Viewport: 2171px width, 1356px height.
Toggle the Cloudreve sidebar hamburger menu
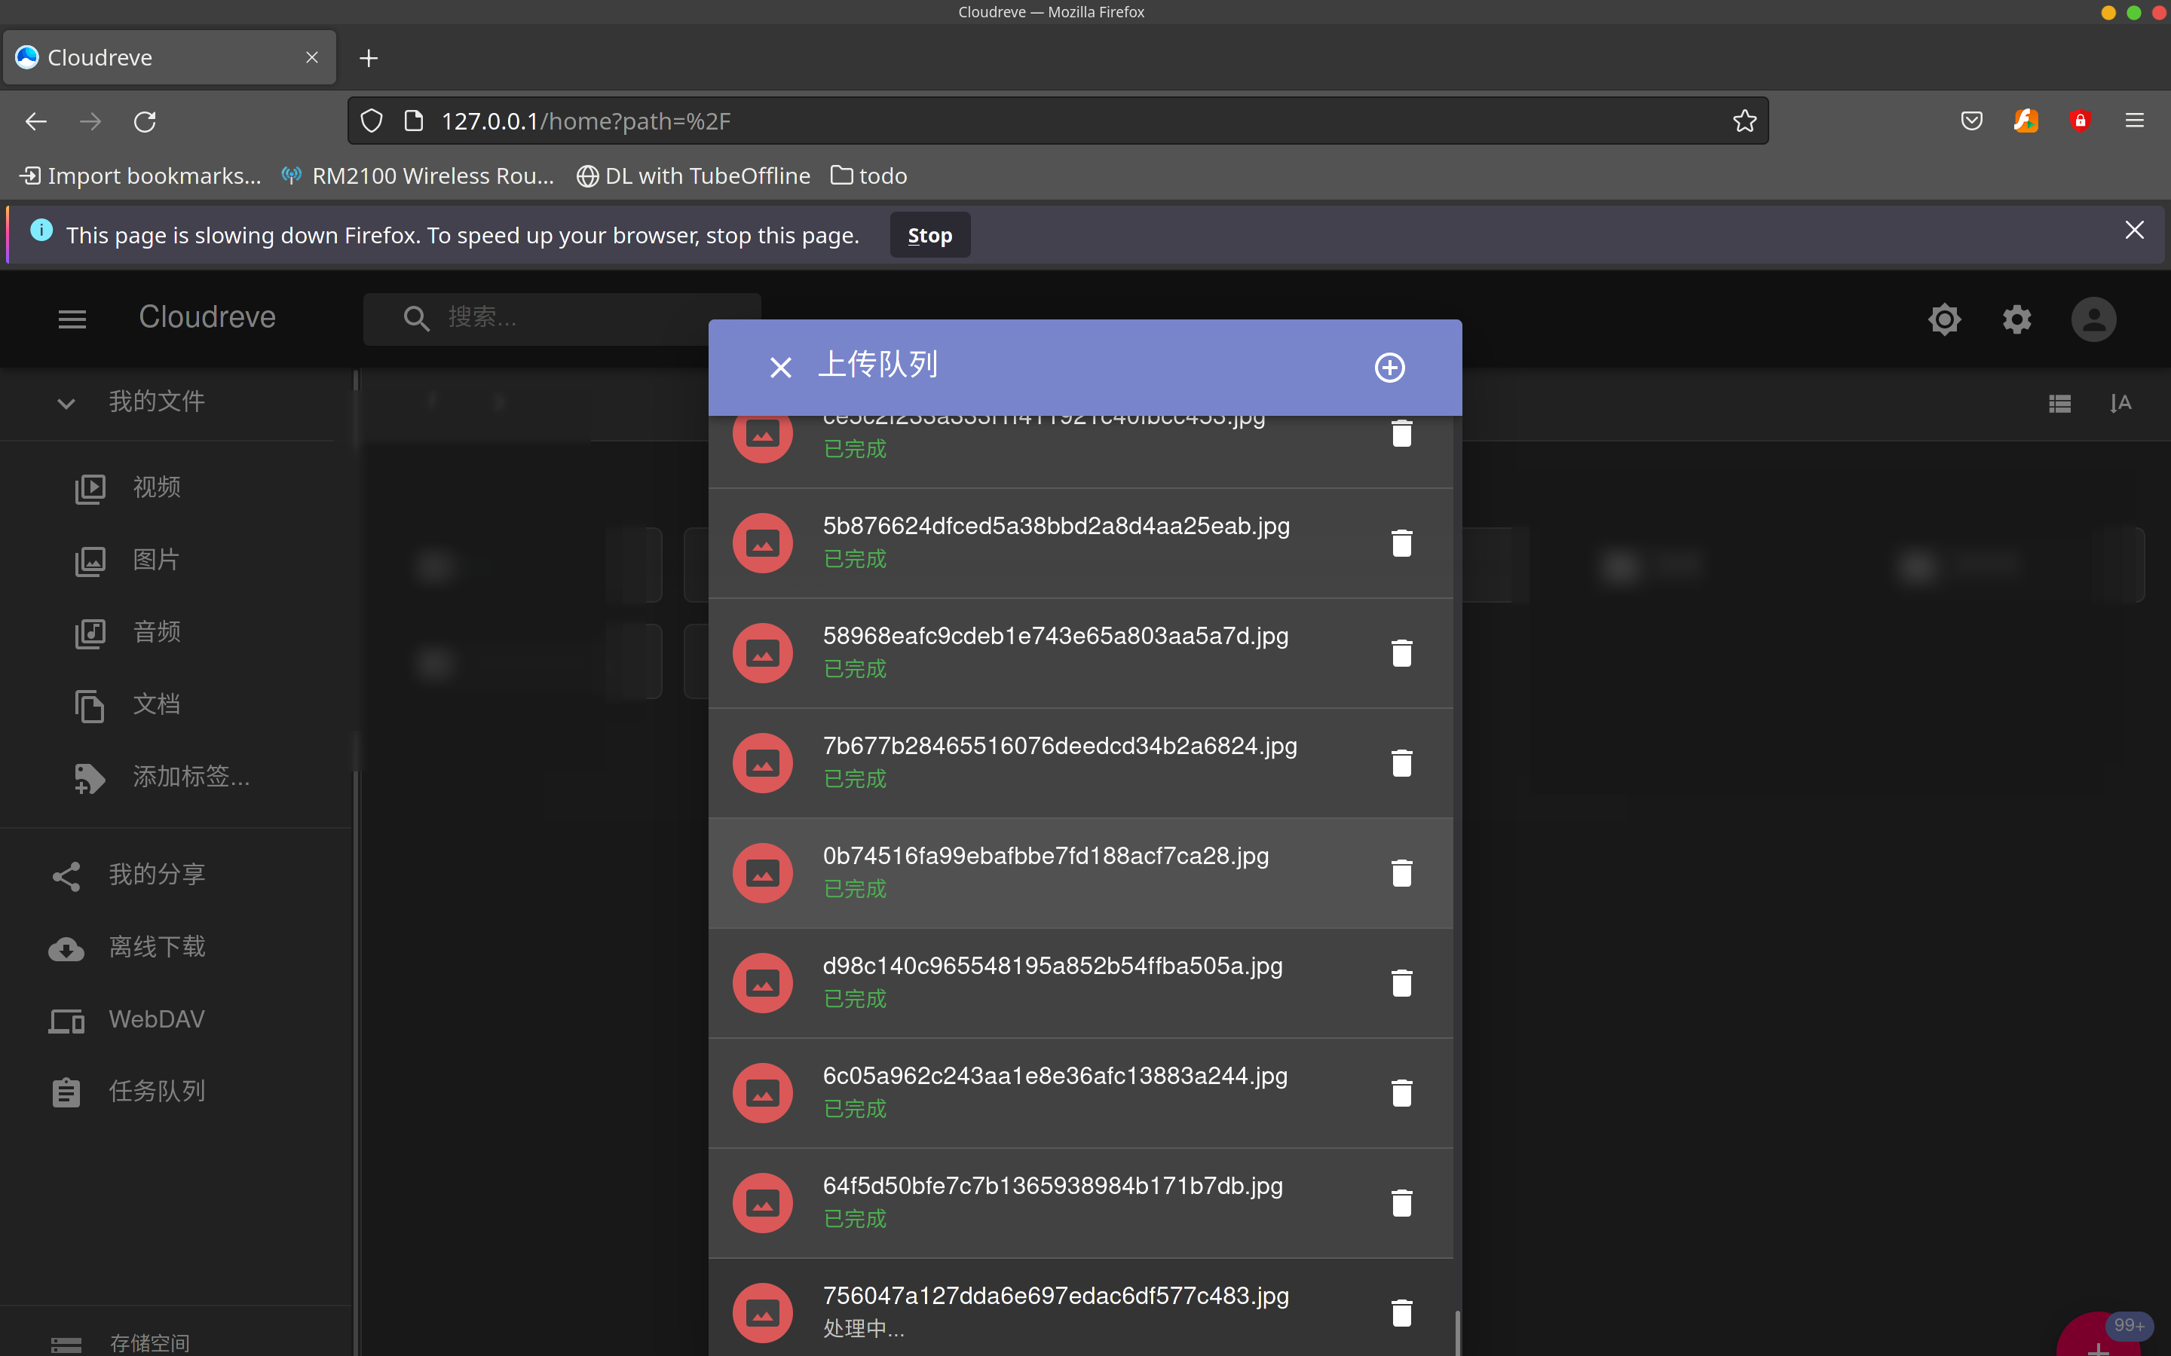[72, 319]
